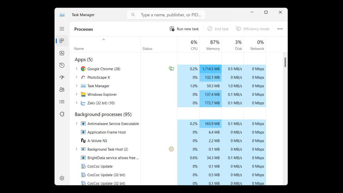Sort by the Memory column header
Image resolution: width=343 pixels, height=193 pixels.
[x=210, y=45]
